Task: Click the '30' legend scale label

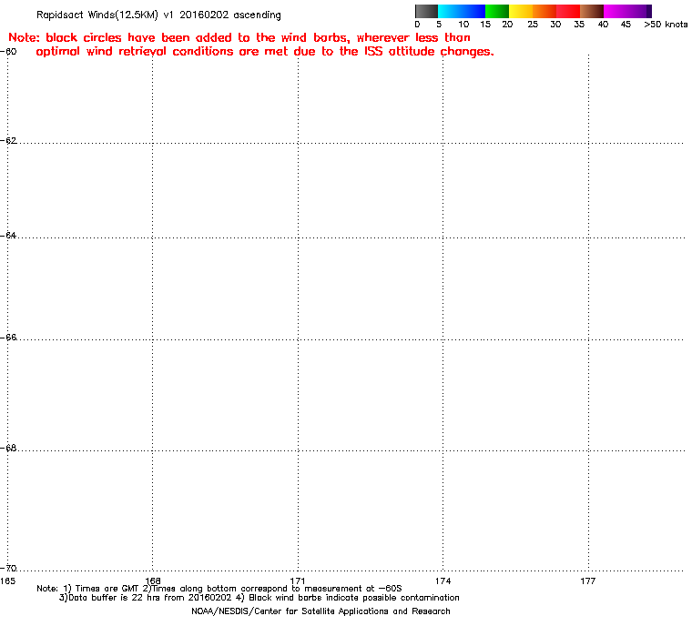Action: [x=555, y=25]
